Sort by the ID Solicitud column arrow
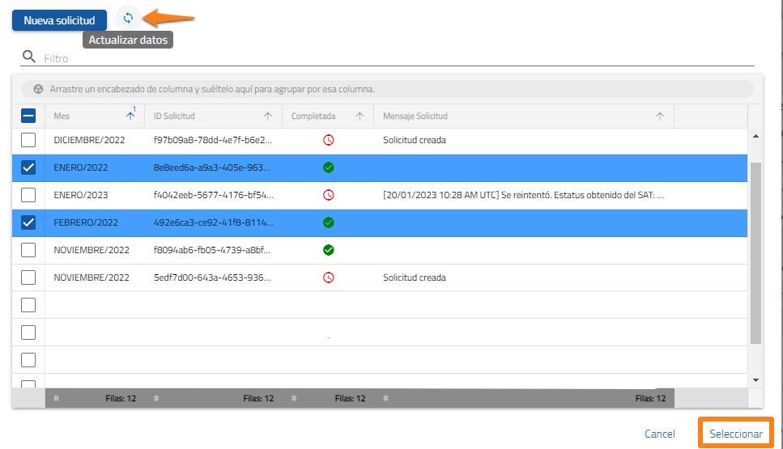Viewport: 783px width, 449px height. point(267,116)
